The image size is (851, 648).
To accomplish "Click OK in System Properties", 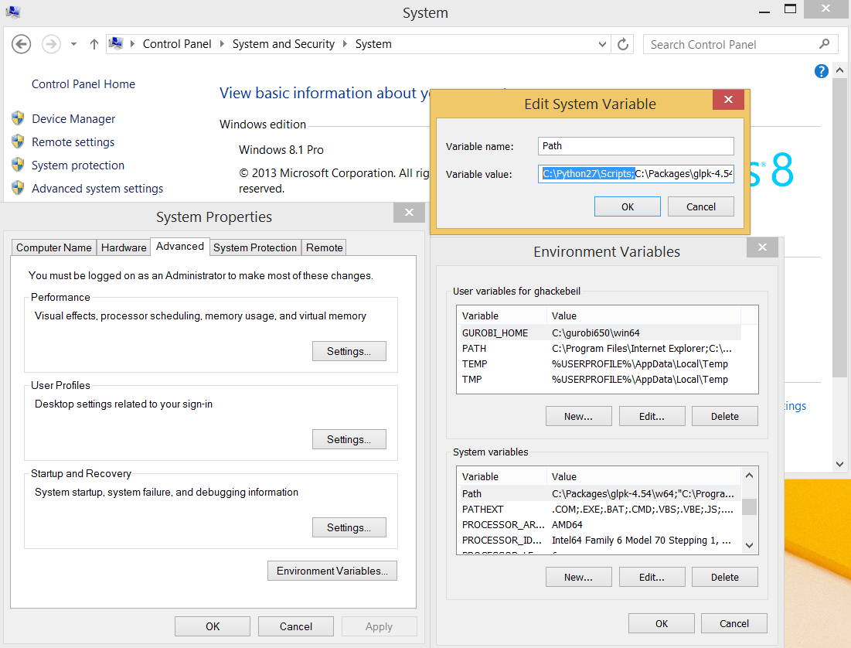I will coord(213,626).
